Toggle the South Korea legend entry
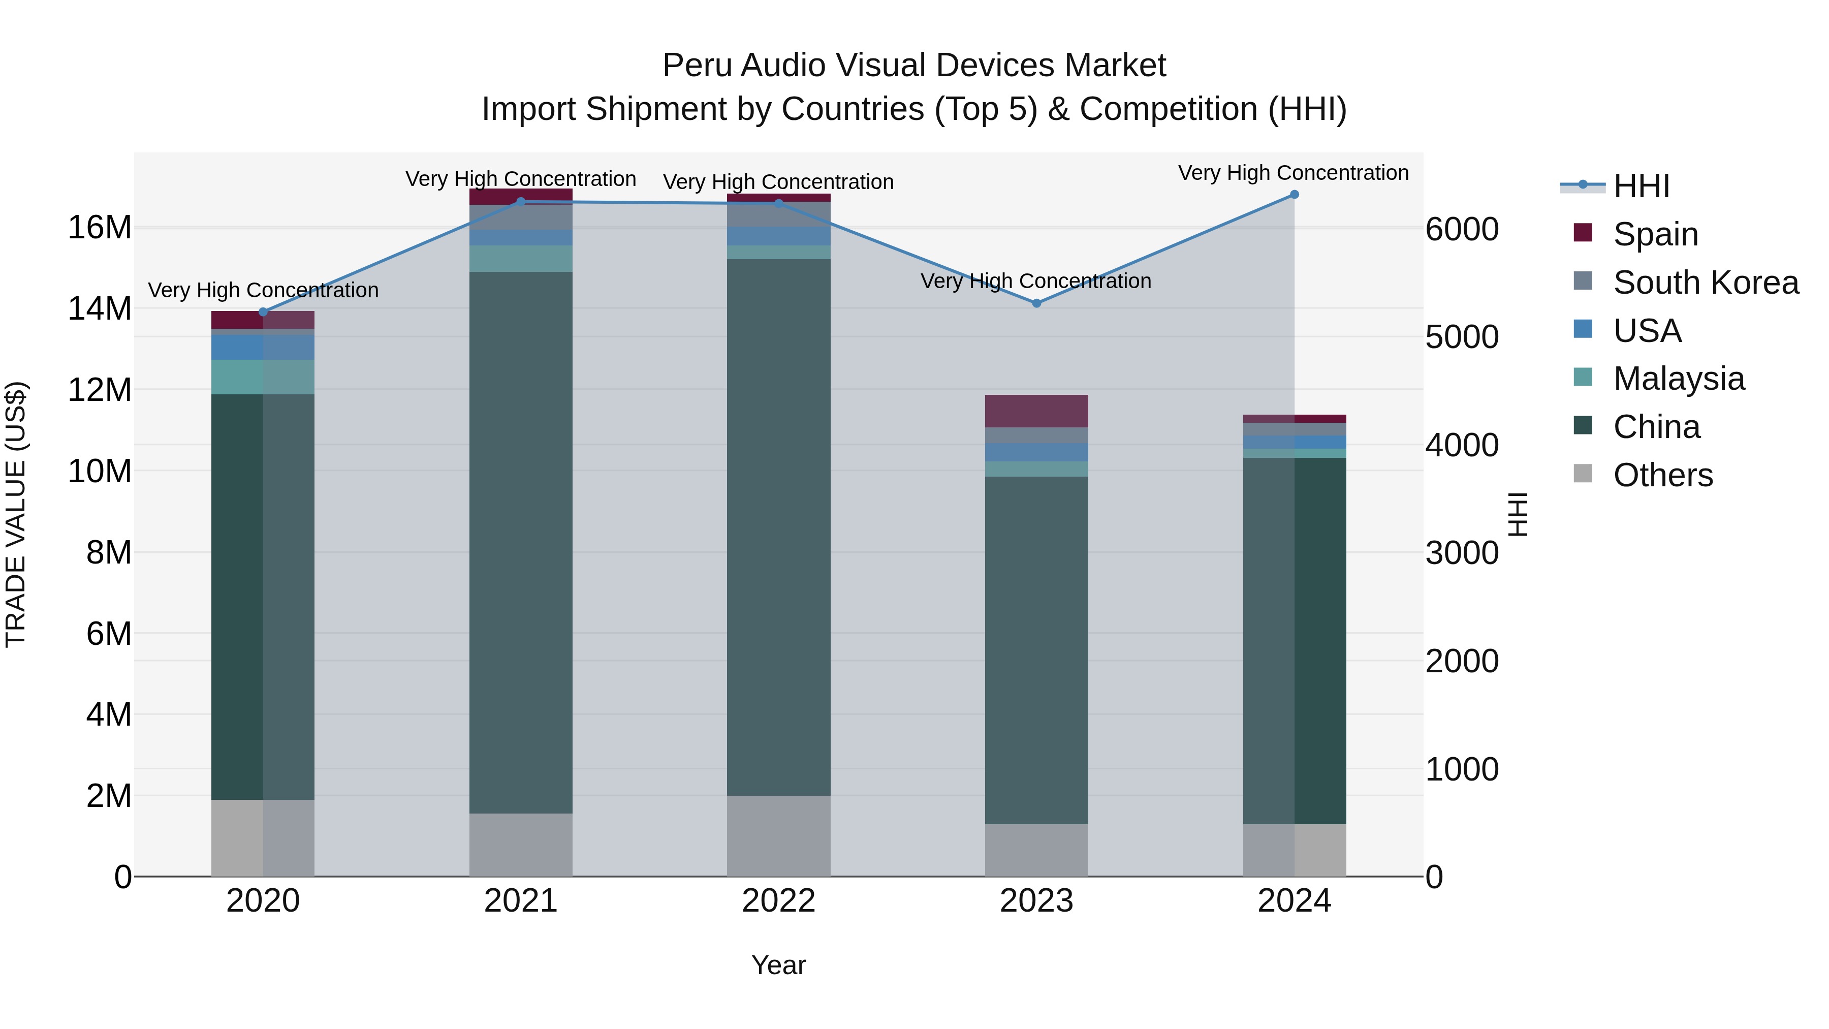1829x1029 pixels. (1686, 282)
